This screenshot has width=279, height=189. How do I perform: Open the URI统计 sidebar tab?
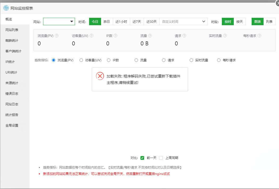point(15,72)
